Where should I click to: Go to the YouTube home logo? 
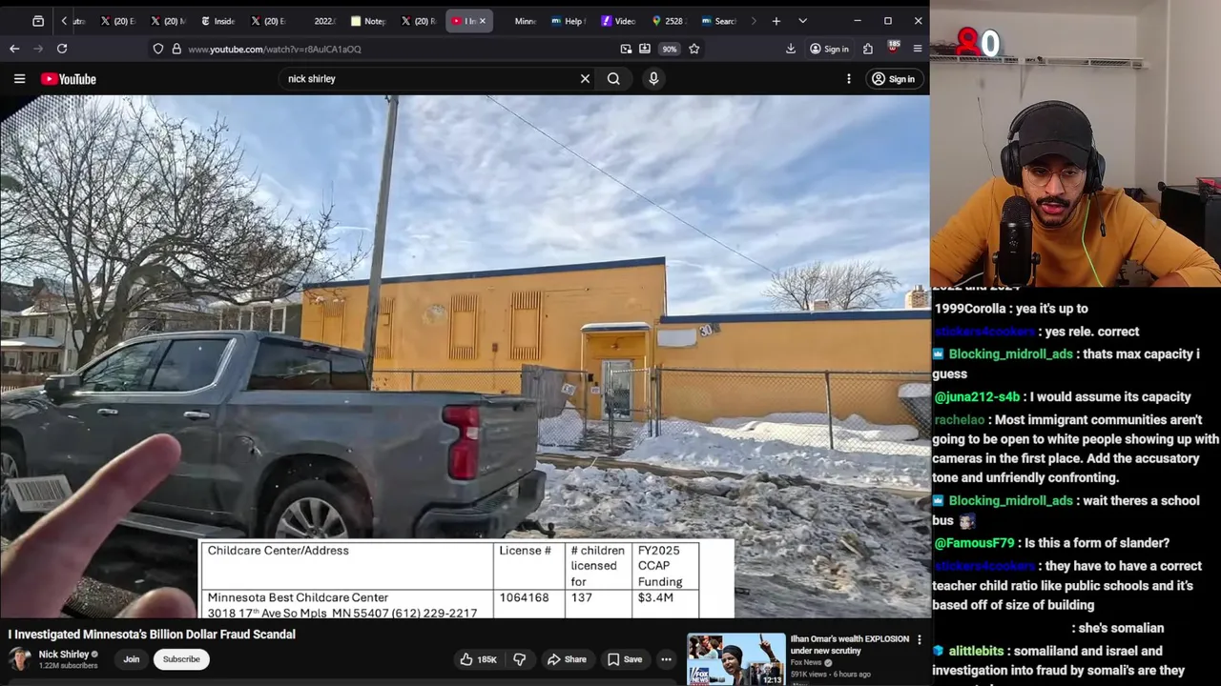click(x=69, y=79)
